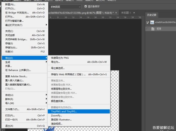Expand the 导入(M) submenu
176x131 pixels.
(25, 103)
